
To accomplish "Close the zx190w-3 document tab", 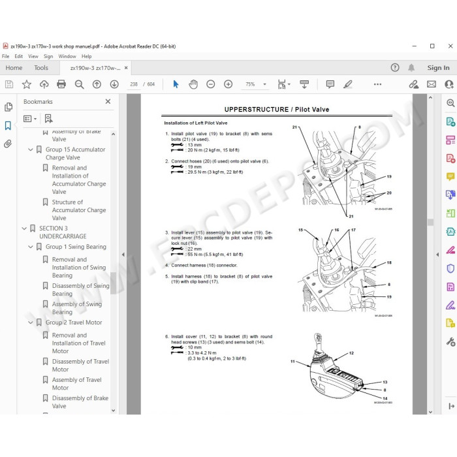I will point(126,68).
